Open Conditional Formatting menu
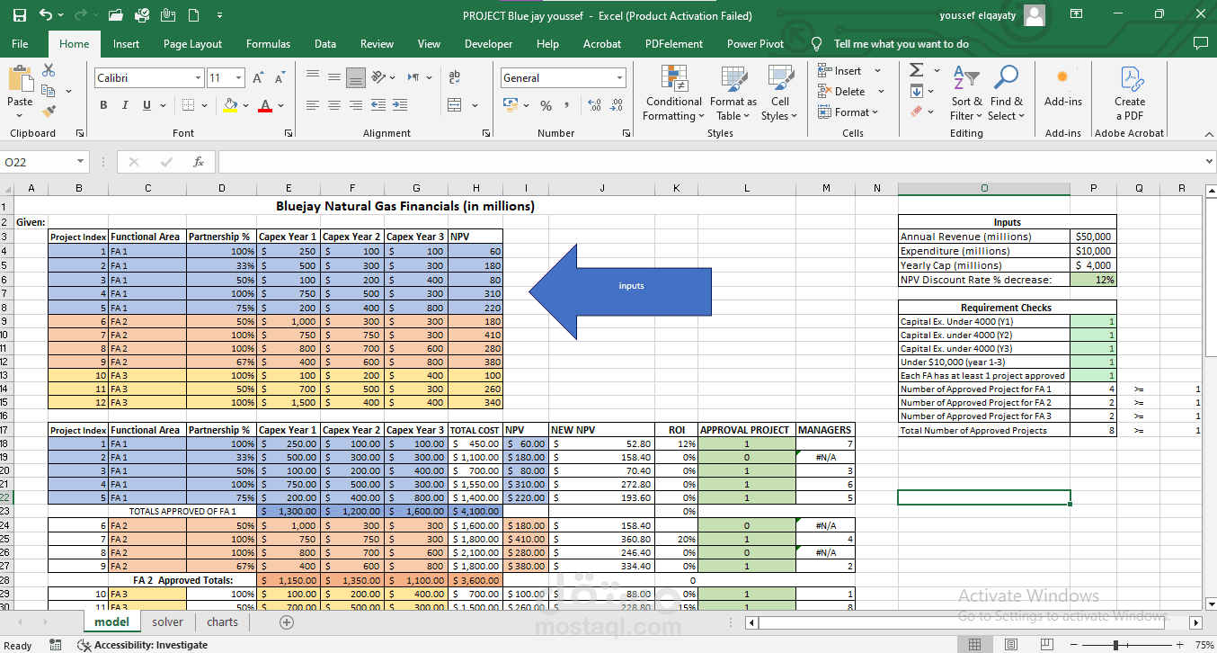 click(674, 94)
